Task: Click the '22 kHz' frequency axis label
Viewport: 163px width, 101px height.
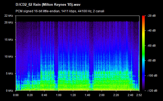Action: 9,16
